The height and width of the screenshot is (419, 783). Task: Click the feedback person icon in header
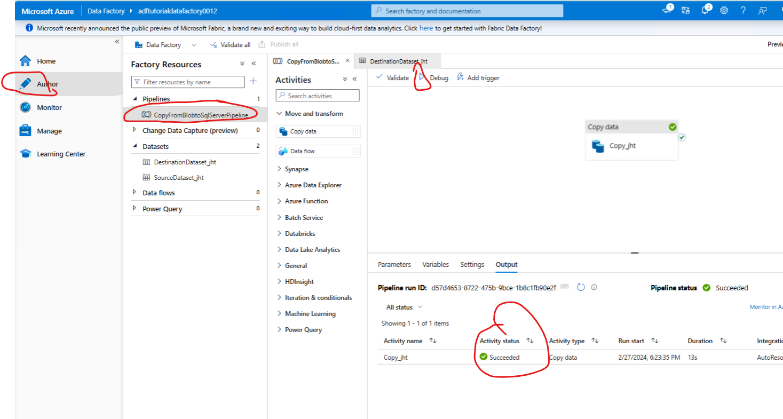pyautogui.click(x=763, y=10)
